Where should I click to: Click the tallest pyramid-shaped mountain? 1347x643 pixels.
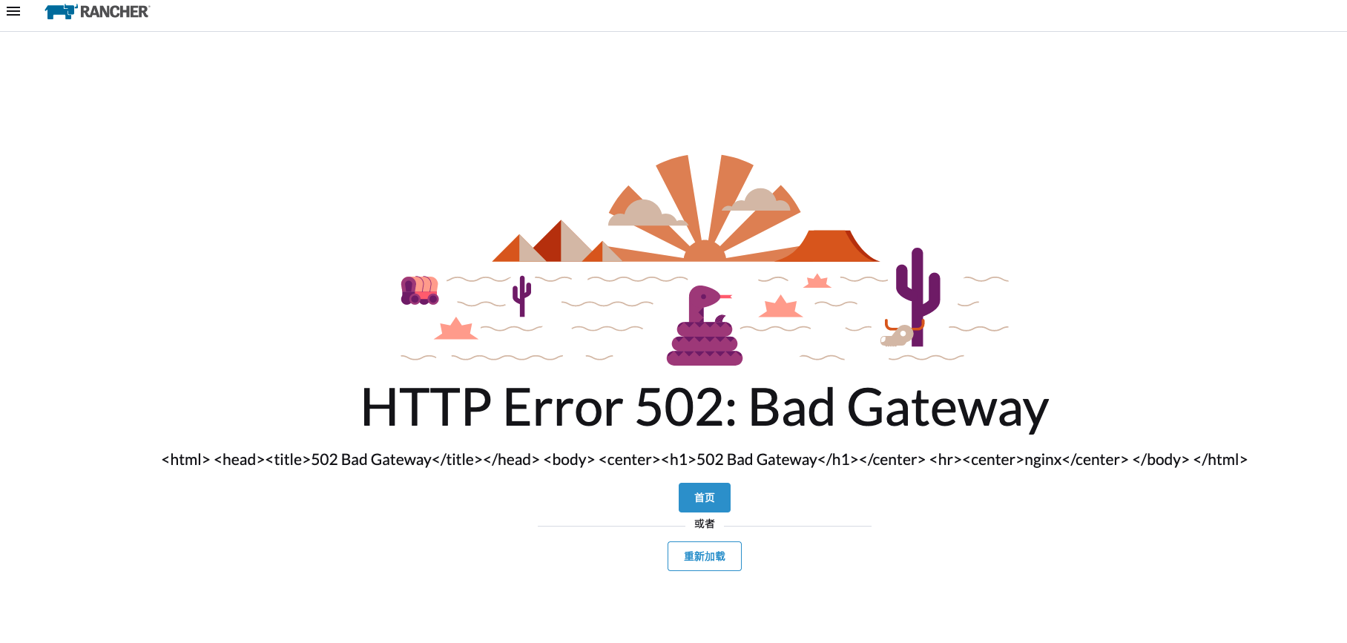pyautogui.click(x=561, y=241)
